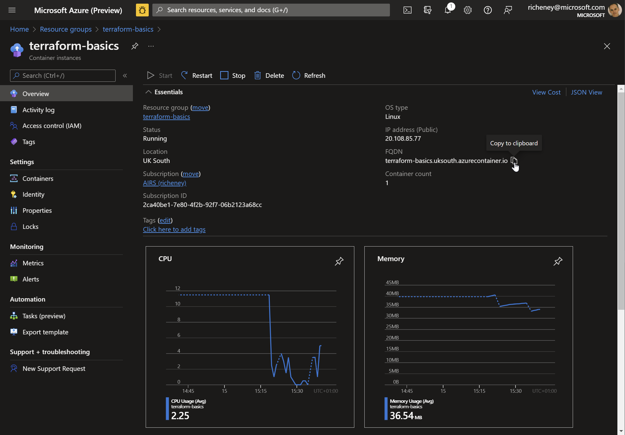
Task: Open Cloud Shell from top bar
Action: (x=407, y=10)
